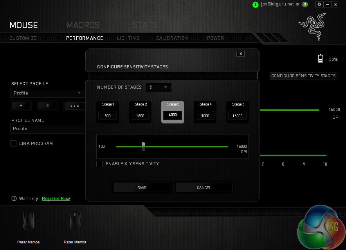Click the DPI slider handle

tap(143, 146)
